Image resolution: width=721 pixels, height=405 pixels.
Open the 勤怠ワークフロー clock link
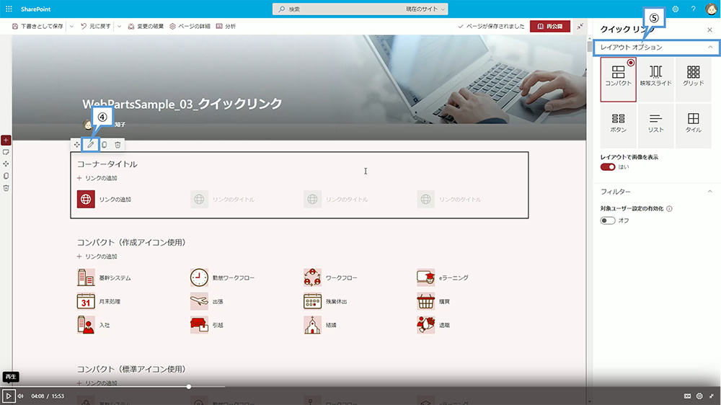pyautogui.click(x=223, y=277)
